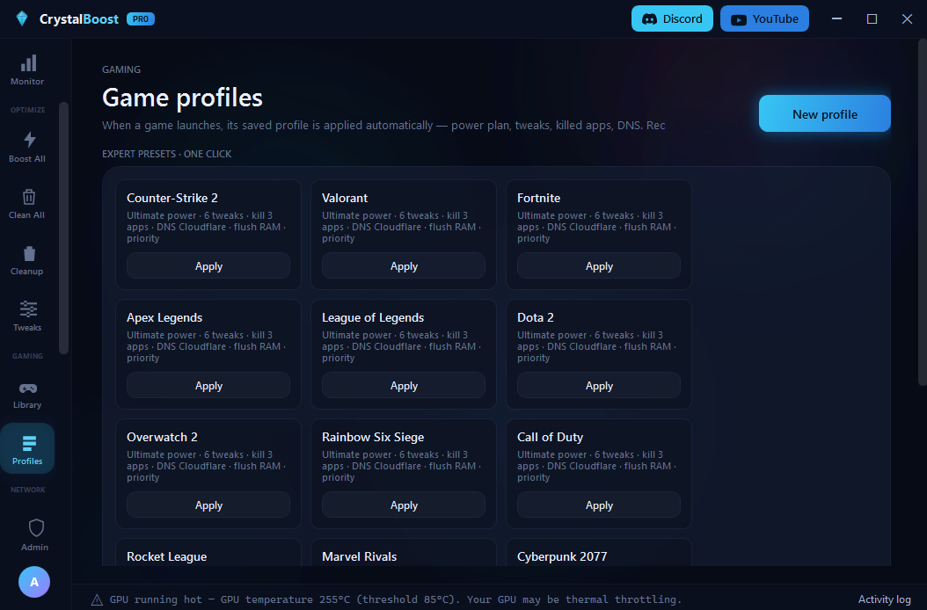Click the Overwatch 2 title text

(x=162, y=437)
